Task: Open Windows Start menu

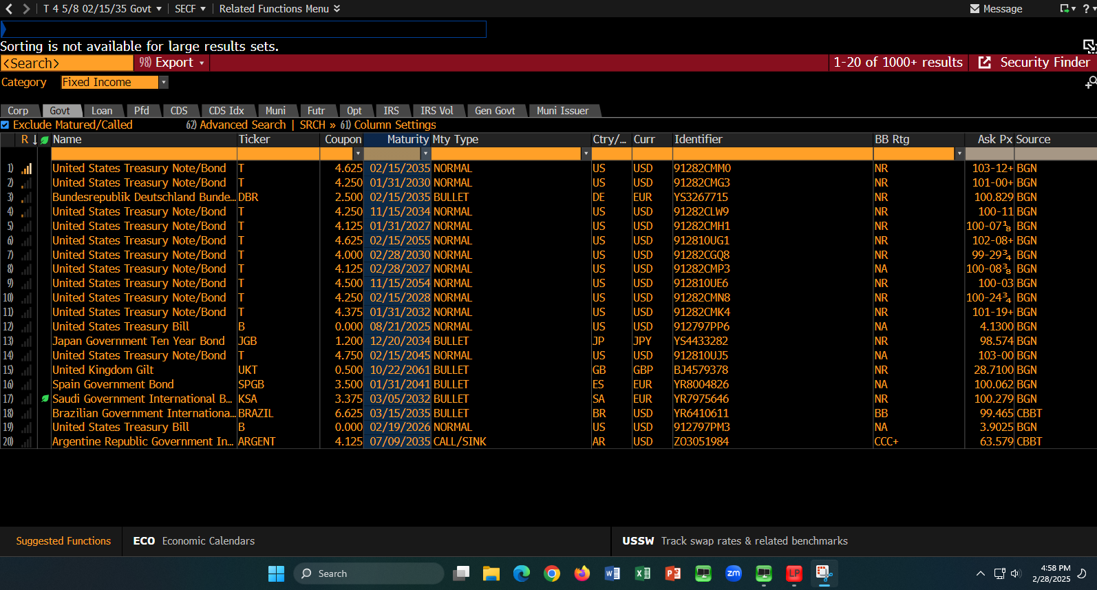Action: pyautogui.click(x=276, y=573)
